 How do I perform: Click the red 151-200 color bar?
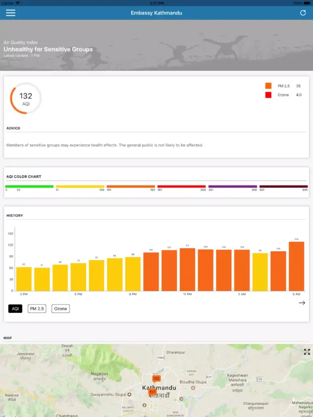182,186
